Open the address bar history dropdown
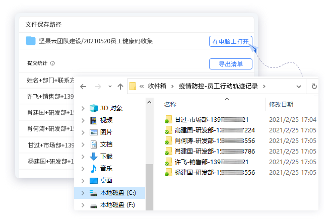 (x=299, y=87)
